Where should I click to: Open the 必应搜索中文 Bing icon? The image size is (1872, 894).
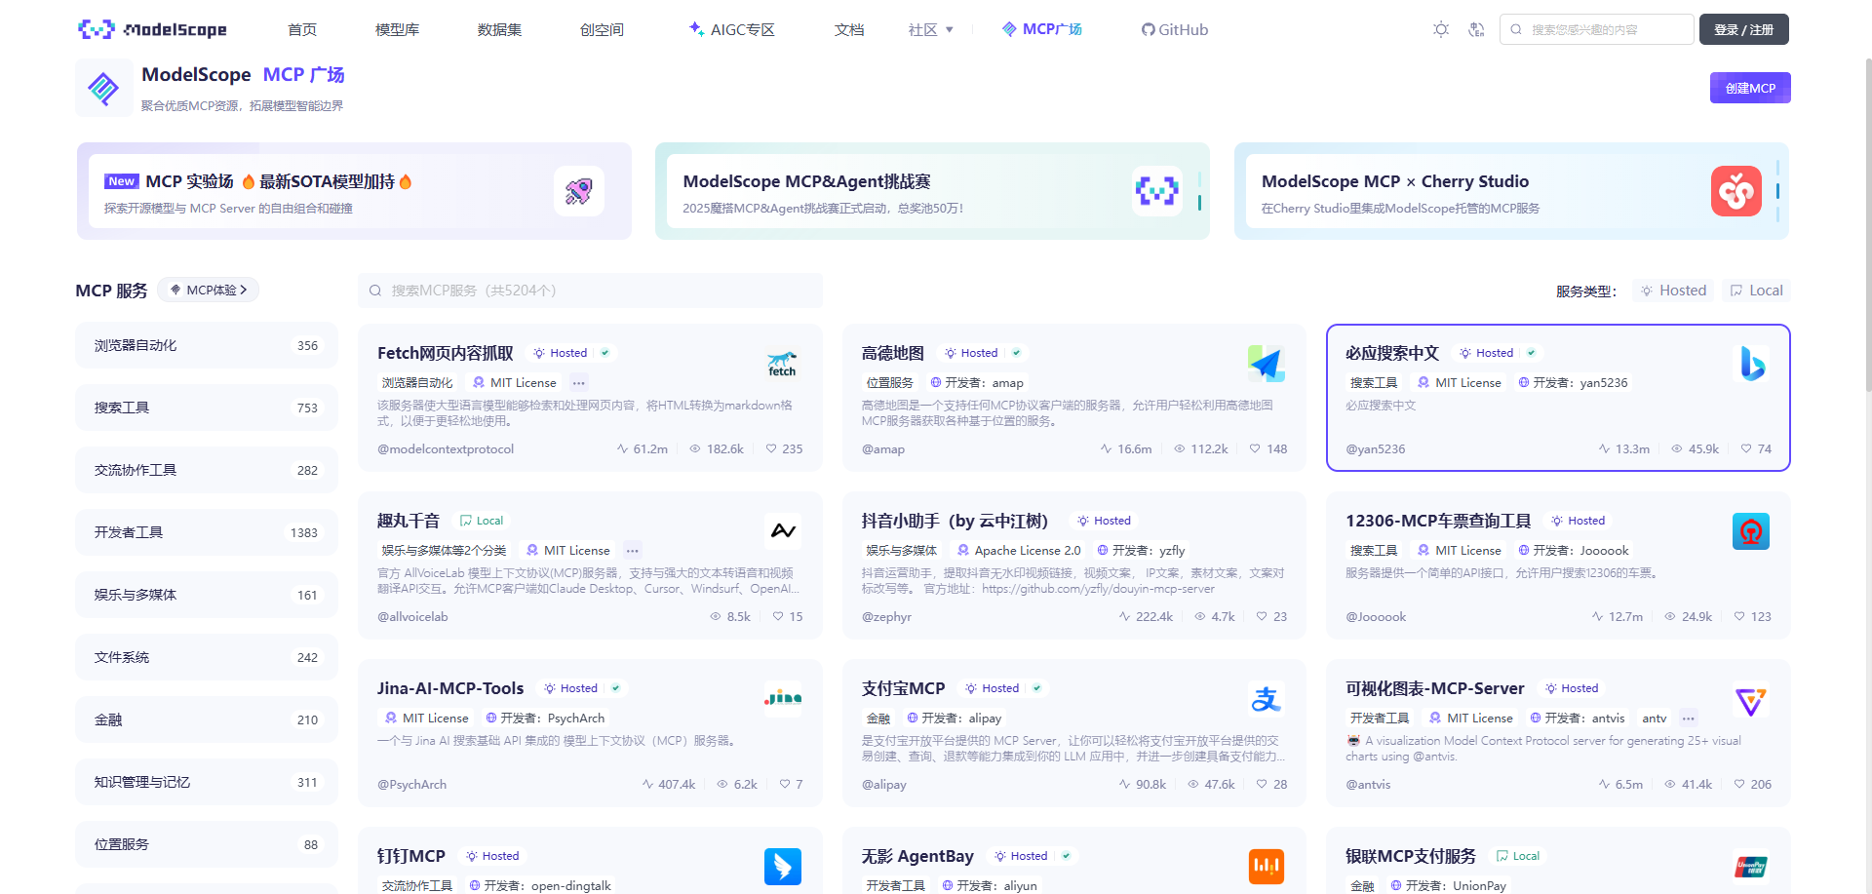point(1751,364)
